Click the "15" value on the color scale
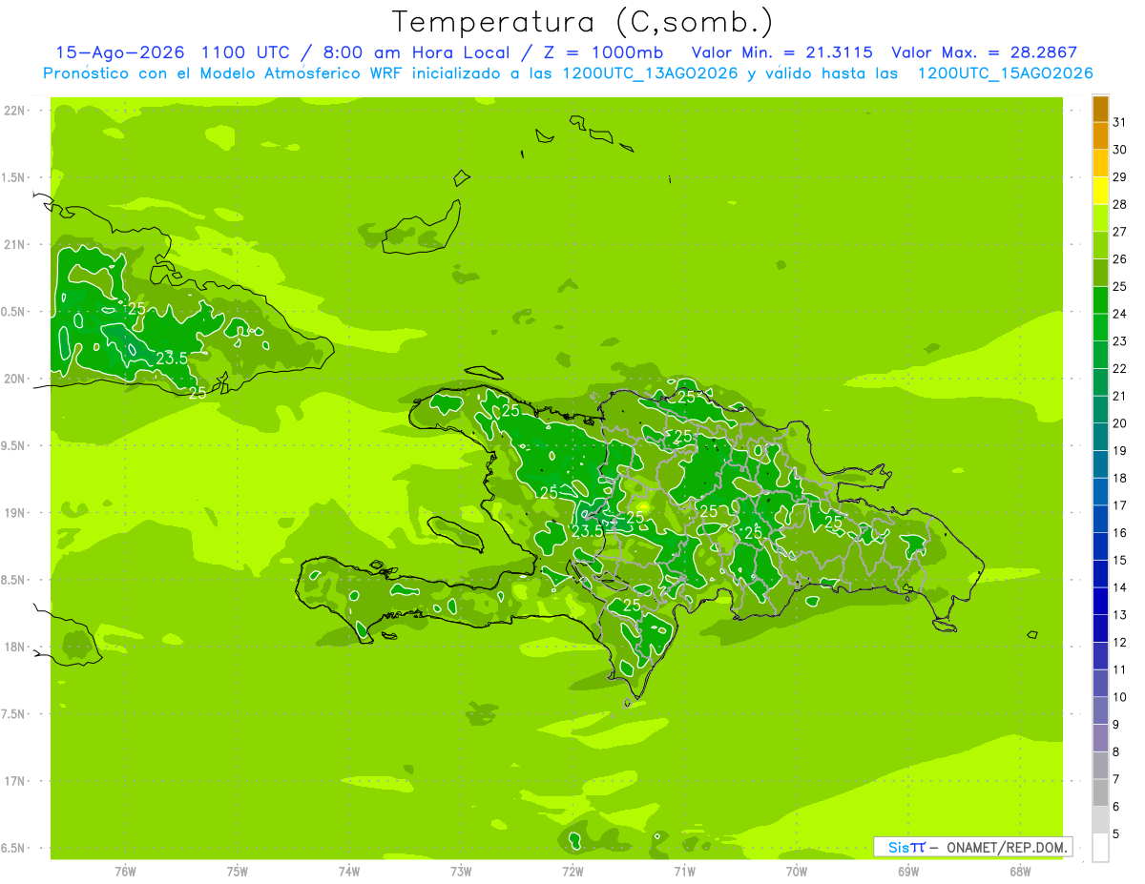This screenshot has width=1145, height=884. click(1120, 560)
